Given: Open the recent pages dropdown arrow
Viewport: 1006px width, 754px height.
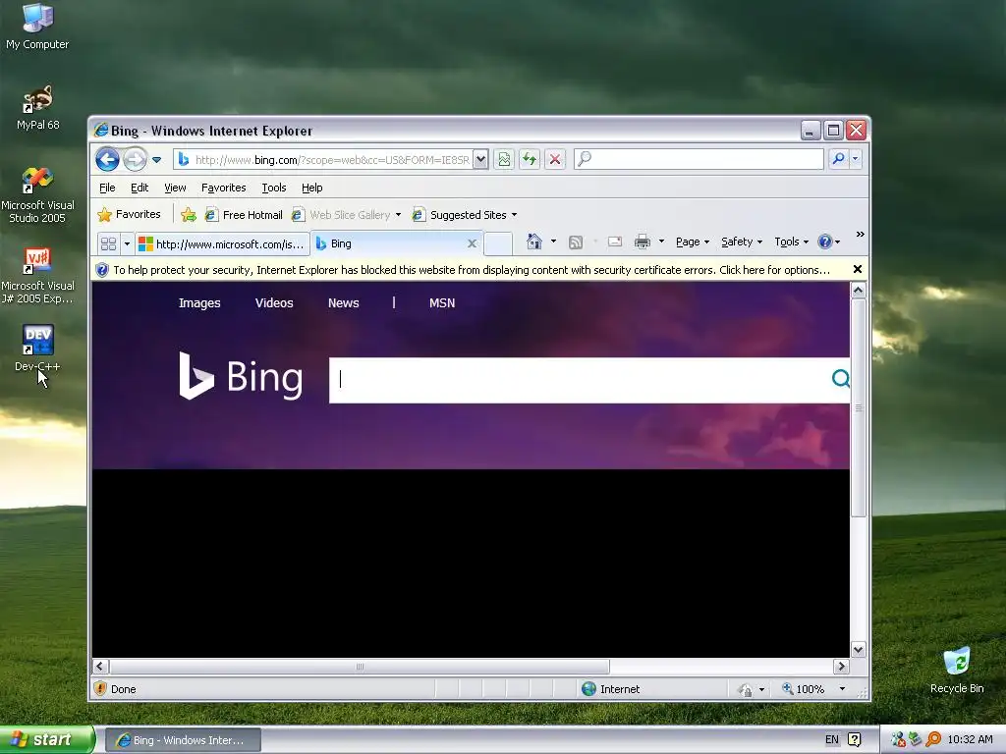Looking at the screenshot, I should (x=156, y=160).
